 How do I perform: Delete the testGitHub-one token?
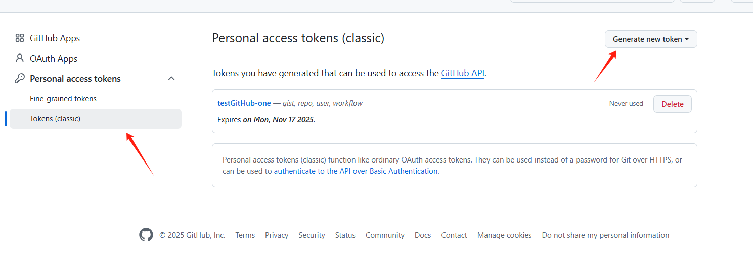click(x=673, y=104)
